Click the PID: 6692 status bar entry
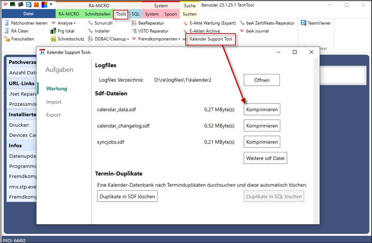Screen dimensions: 372x243 point(14,240)
